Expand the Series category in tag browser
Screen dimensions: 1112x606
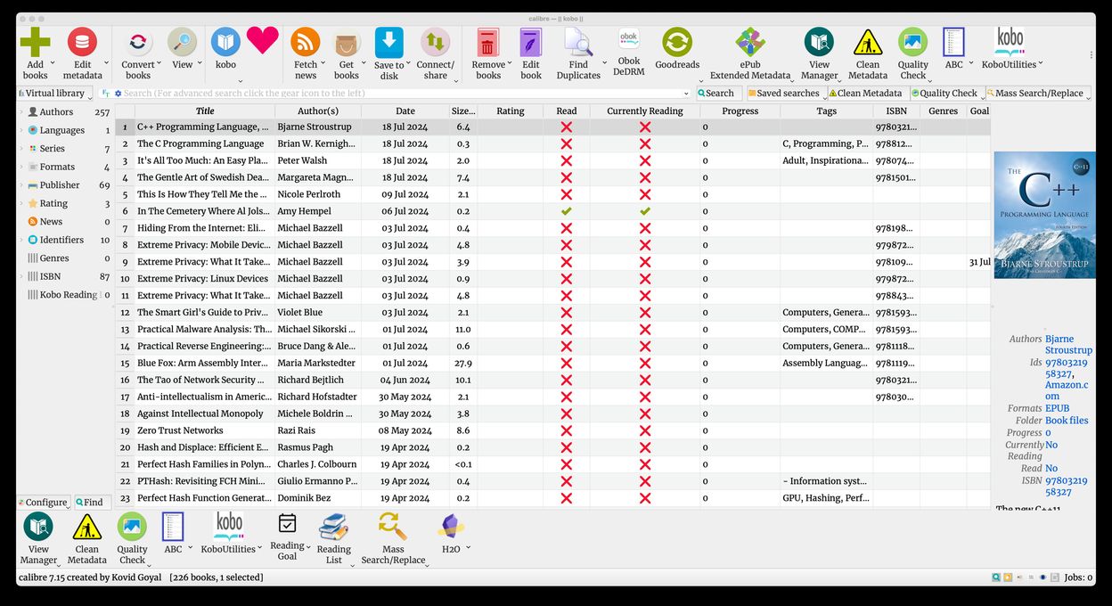pos(21,149)
